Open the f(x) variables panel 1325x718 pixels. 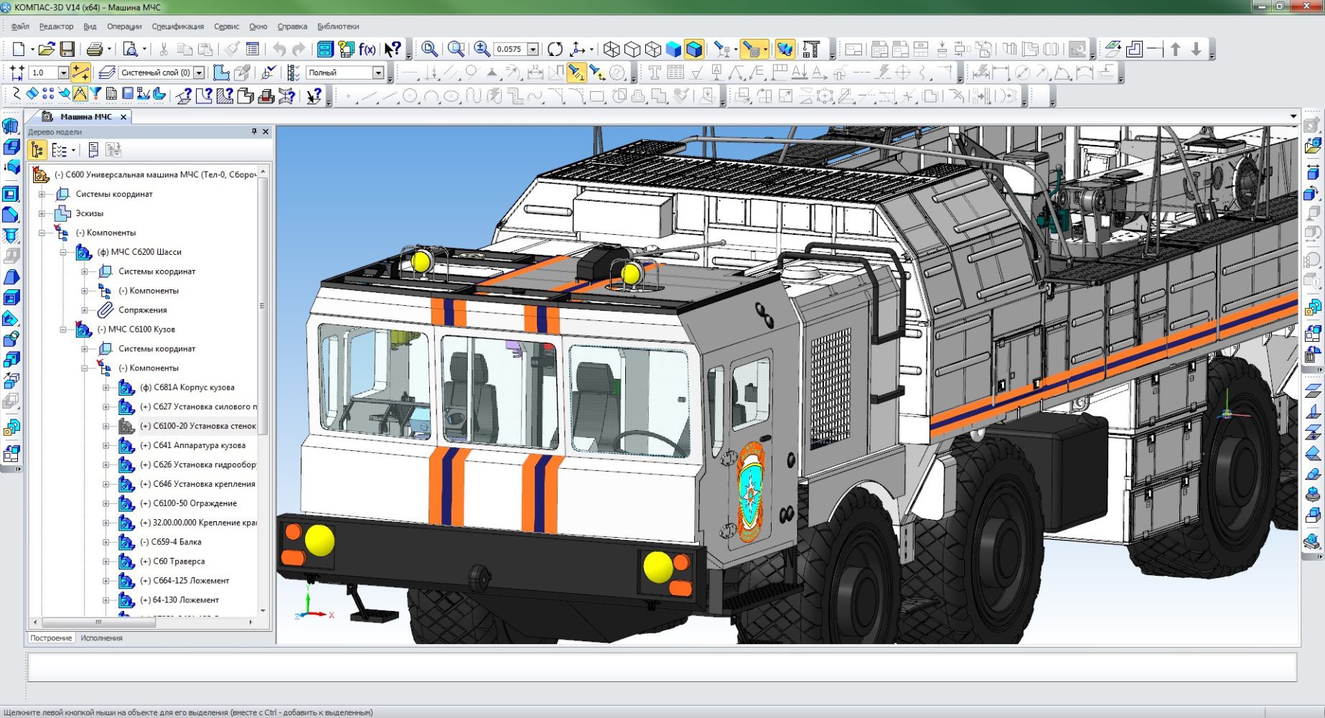pos(367,49)
